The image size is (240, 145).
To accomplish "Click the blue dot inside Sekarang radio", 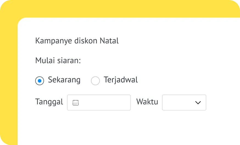I will point(40,81).
